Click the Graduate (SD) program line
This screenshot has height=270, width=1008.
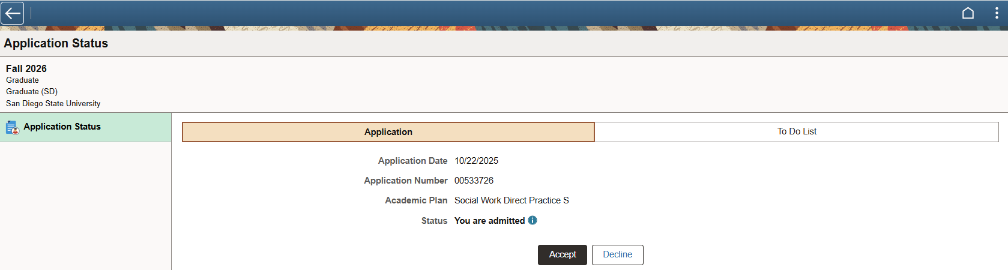[32, 91]
